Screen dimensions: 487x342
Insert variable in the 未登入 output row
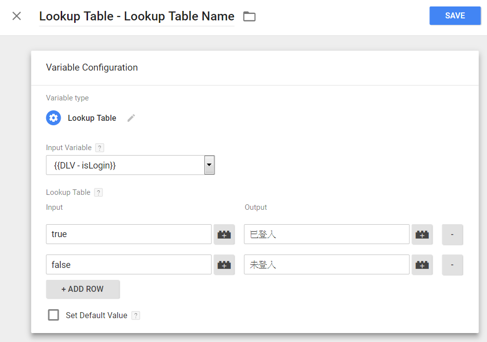pyautogui.click(x=422, y=265)
